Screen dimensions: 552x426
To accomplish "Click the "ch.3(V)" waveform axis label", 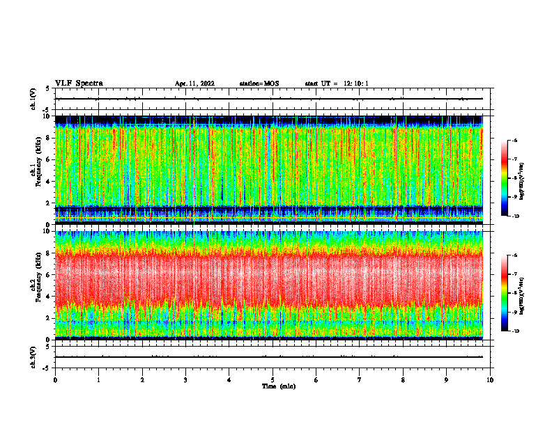I will tap(33, 357).
